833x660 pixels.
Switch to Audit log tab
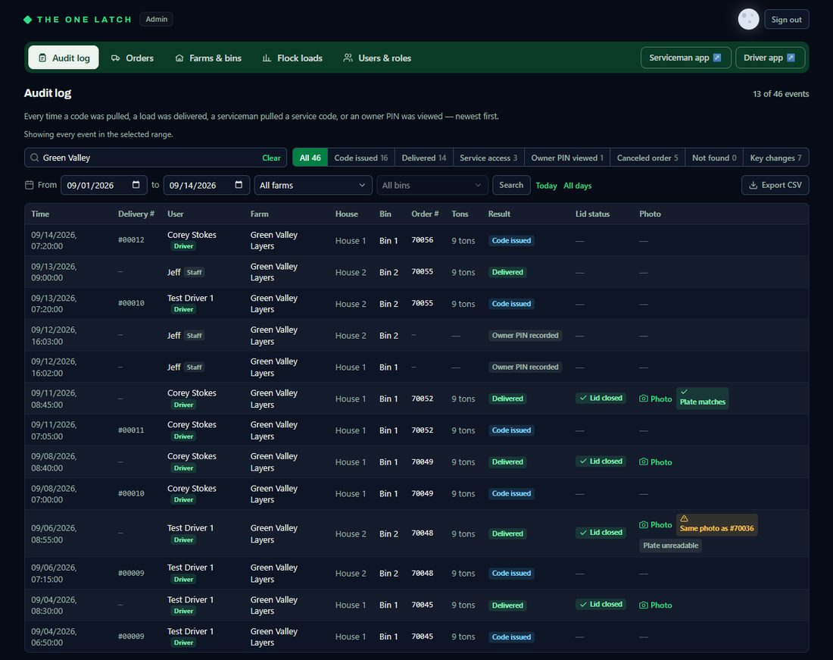[64, 58]
